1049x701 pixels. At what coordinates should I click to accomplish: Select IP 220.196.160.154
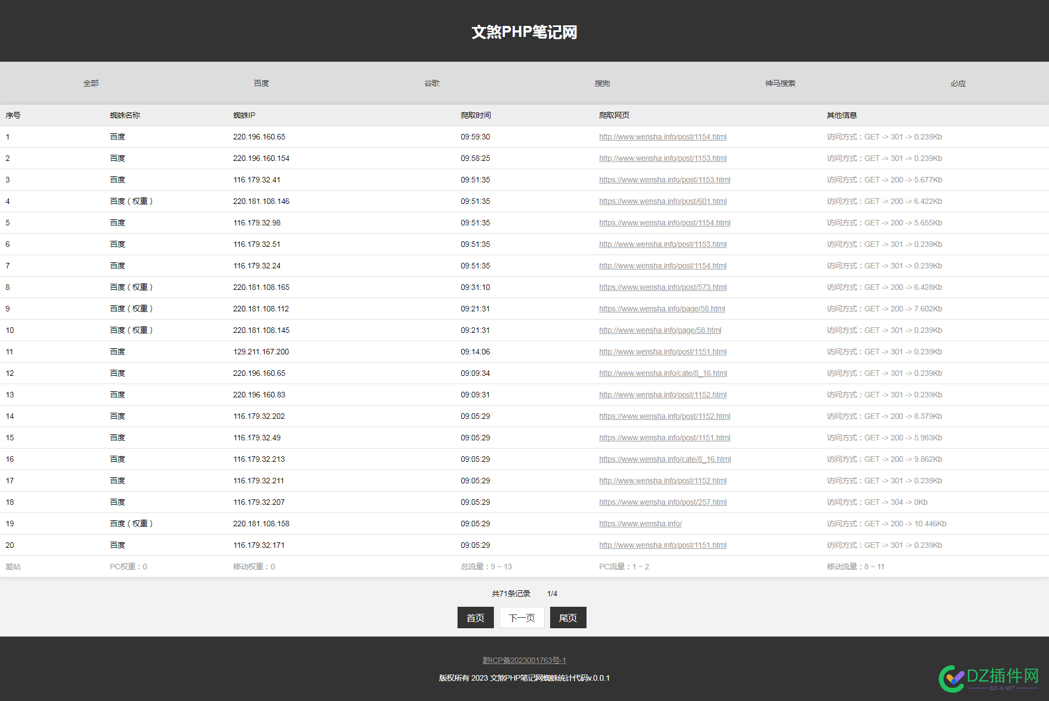pyautogui.click(x=261, y=158)
